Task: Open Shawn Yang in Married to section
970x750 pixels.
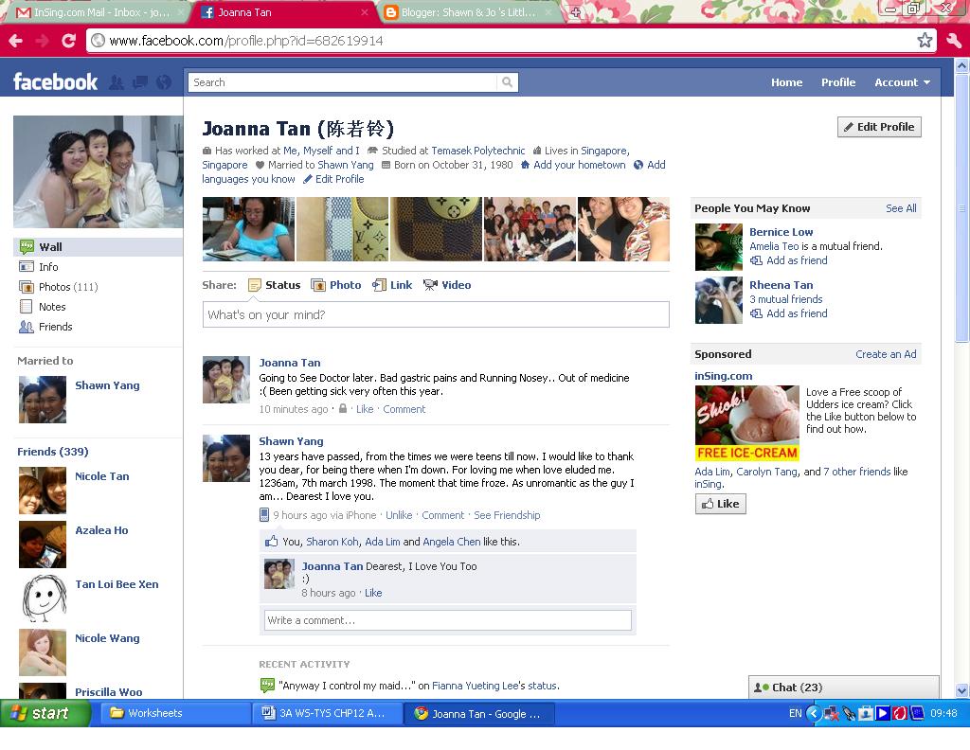Action: [x=107, y=385]
